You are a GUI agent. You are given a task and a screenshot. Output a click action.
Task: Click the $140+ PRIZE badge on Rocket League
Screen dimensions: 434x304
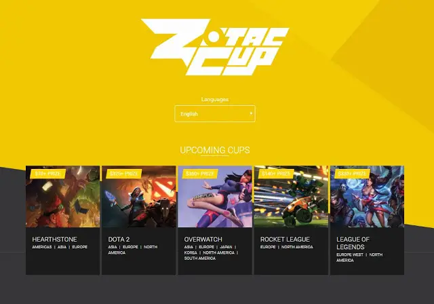point(276,174)
